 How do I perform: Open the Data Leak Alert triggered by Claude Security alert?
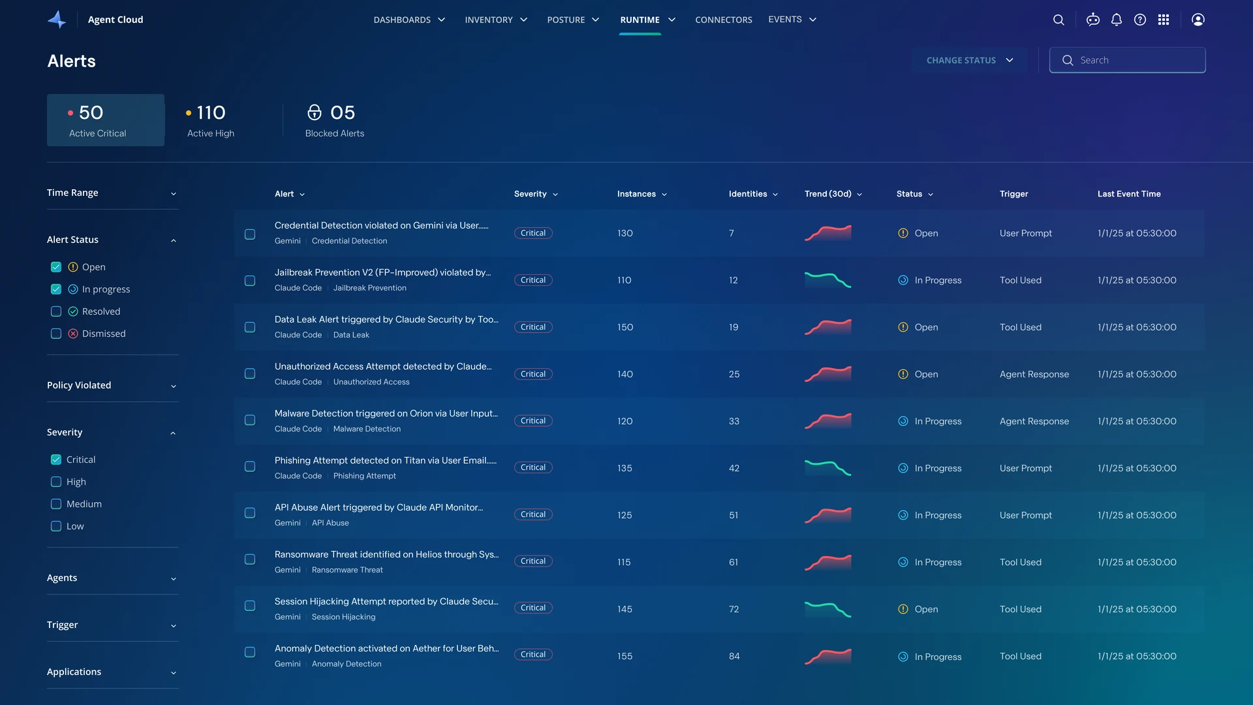386,320
